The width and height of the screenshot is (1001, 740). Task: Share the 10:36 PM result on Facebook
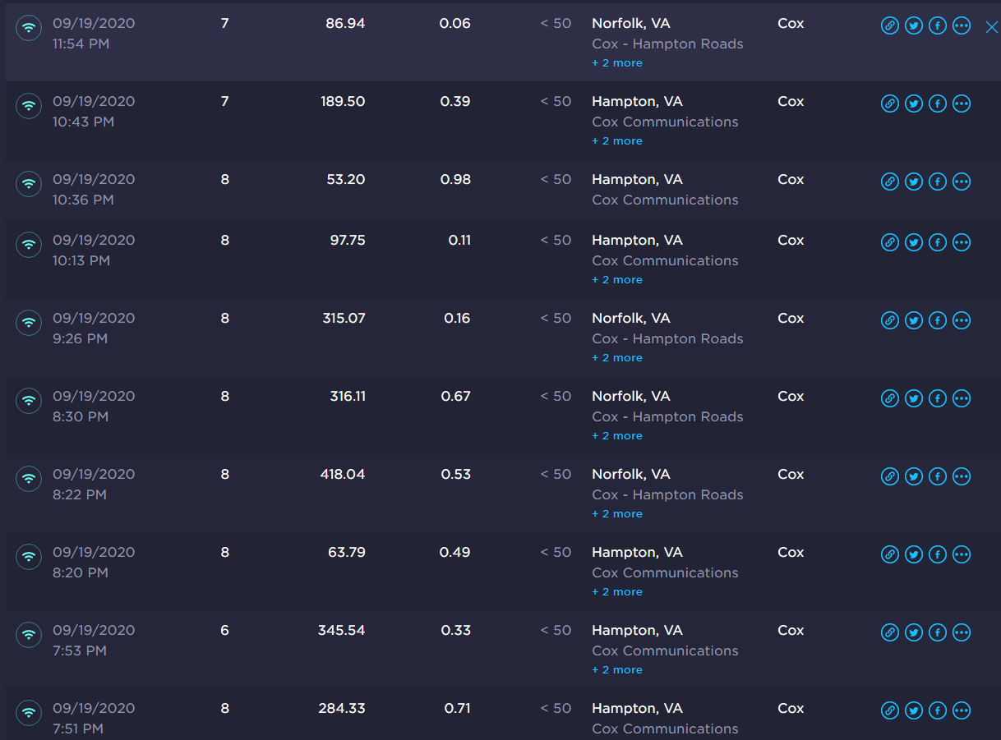(938, 182)
